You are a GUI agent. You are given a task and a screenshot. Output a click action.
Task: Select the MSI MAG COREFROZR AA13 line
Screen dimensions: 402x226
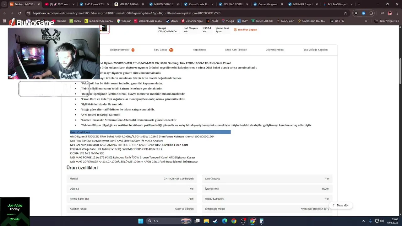134,162
